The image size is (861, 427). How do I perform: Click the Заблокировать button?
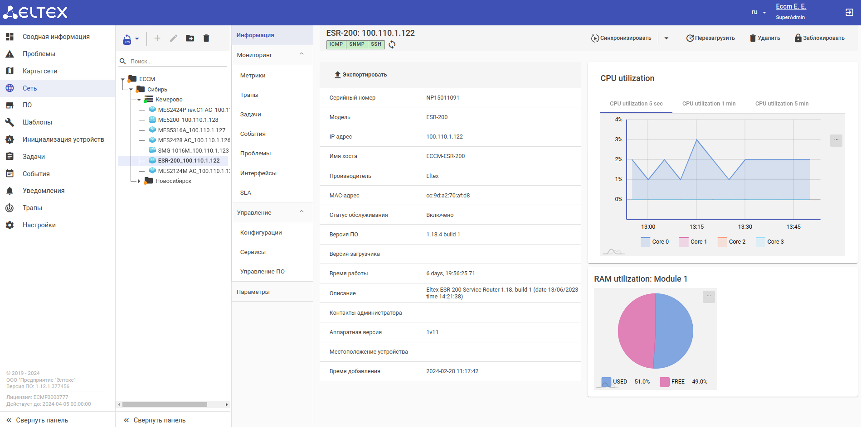pos(820,38)
